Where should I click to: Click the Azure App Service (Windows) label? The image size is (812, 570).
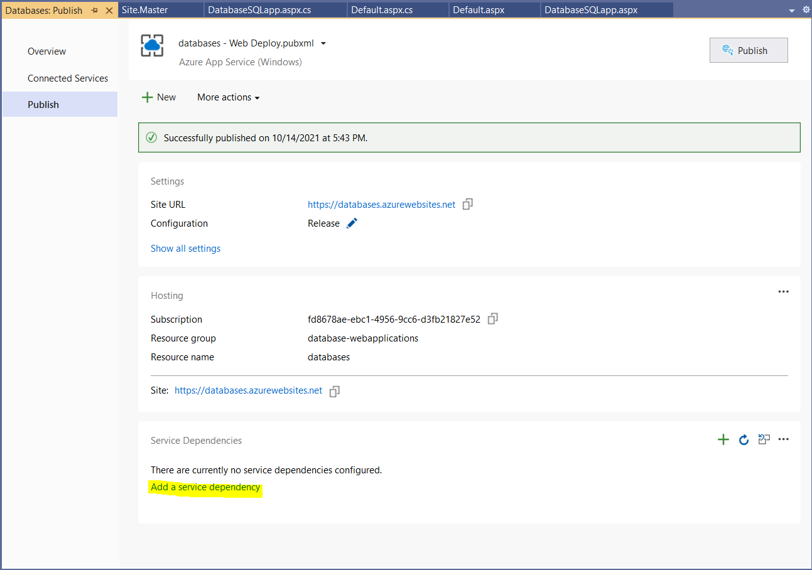click(x=241, y=62)
